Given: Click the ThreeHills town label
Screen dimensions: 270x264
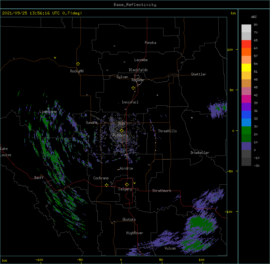Looking at the screenshot, I should click(167, 131).
